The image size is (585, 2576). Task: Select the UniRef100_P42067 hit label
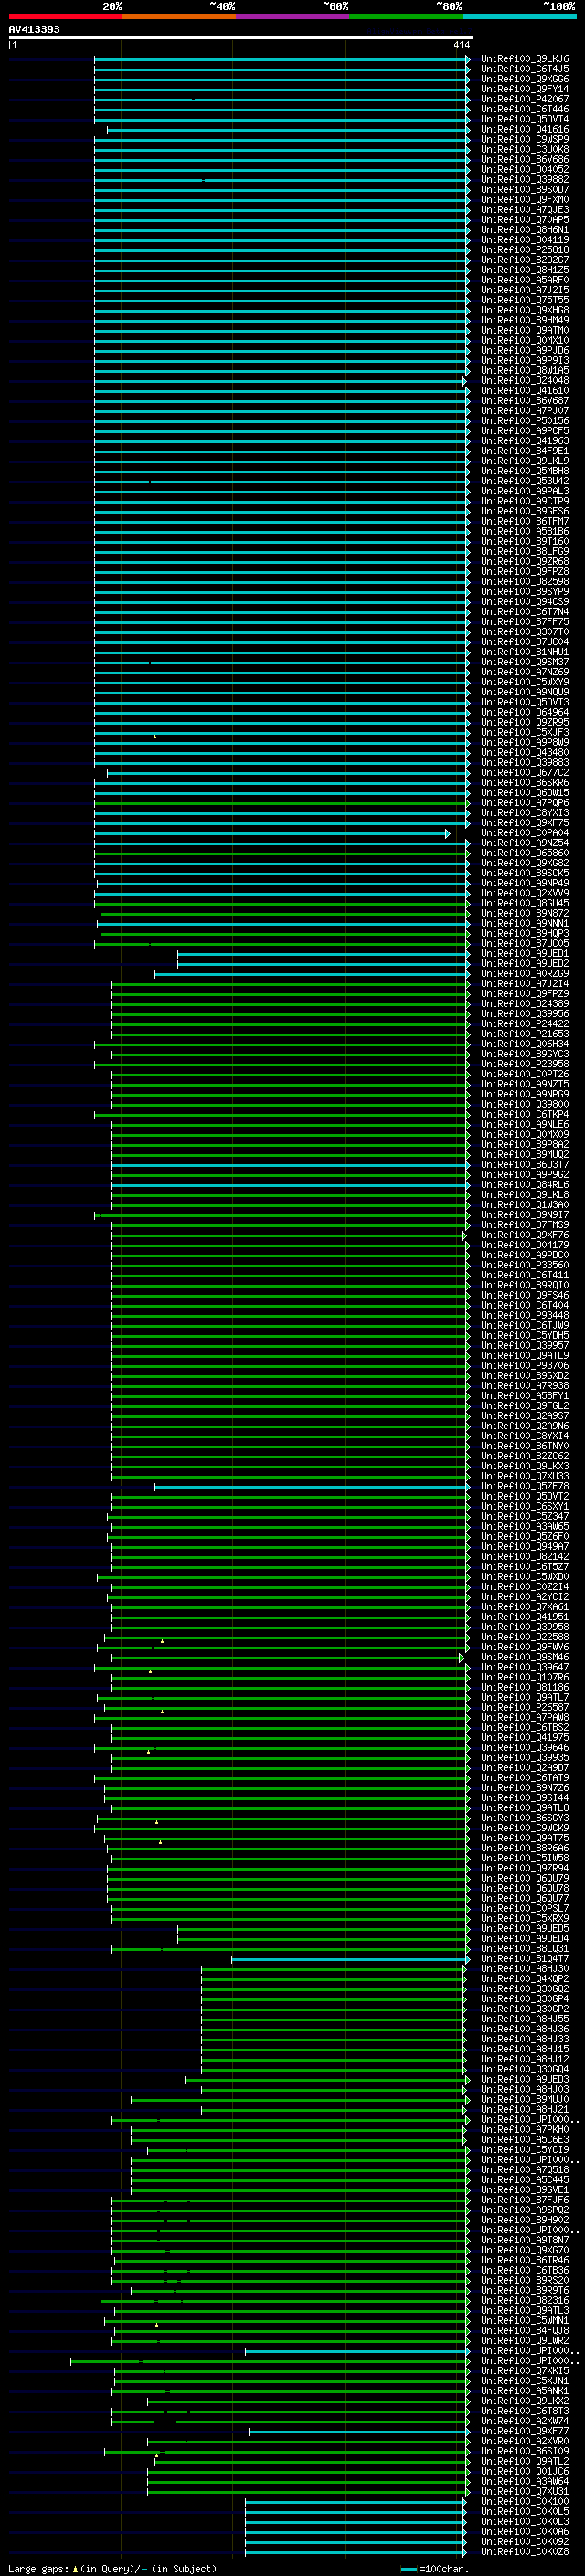[525, 100]
